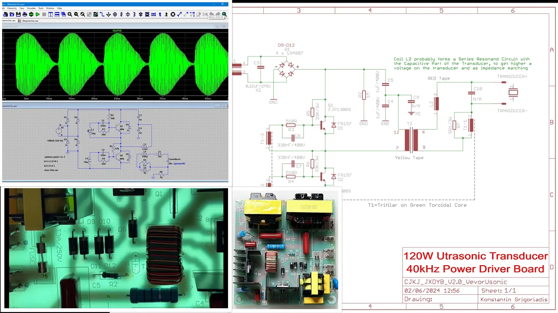Image resolution: width=558 pixels, height=313 pixels.
Task: Click the V(a10) trace label above waveform
Action: click(117, 30)
